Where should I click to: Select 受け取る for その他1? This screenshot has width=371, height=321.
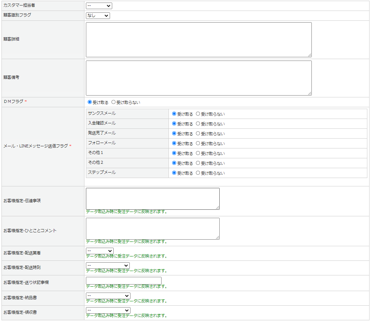pos(174,154)
